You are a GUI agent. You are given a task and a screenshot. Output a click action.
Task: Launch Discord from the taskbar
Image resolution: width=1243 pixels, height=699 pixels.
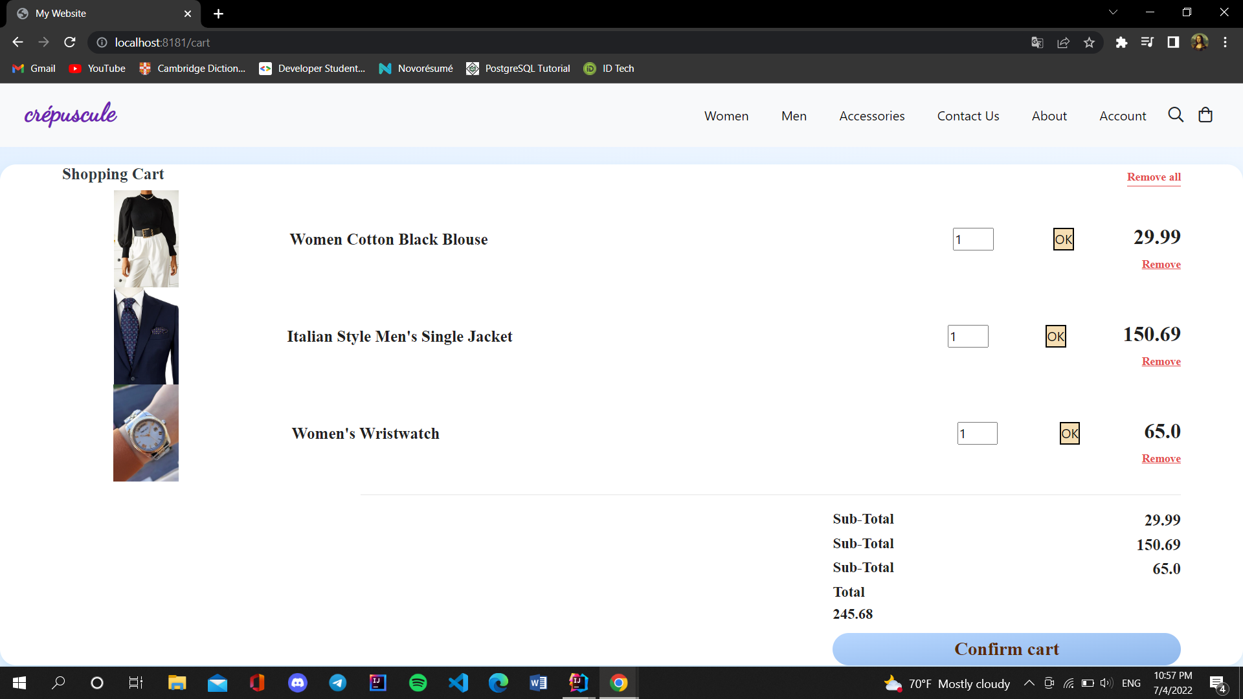click(x=298, y=683)
